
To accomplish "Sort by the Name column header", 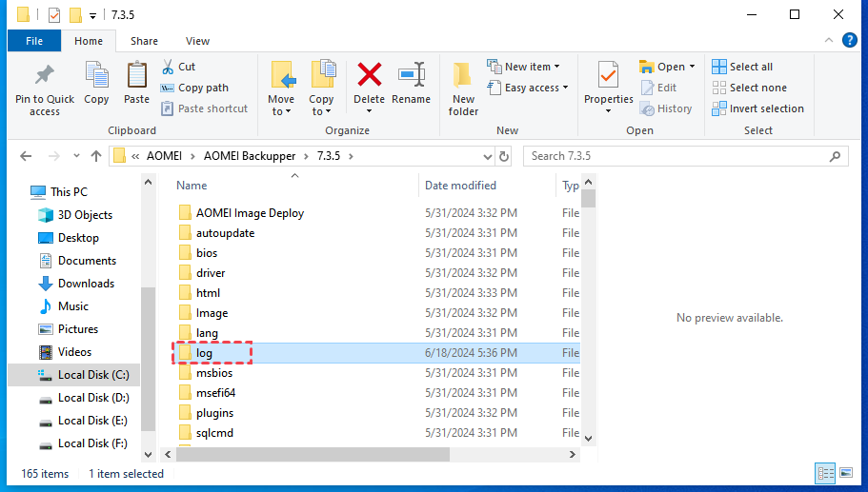I will (192, 186).
